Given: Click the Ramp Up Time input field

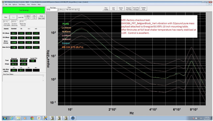Looking at the screenshot, I should [23, 22].
